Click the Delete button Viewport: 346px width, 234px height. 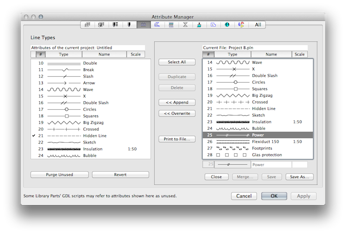(177, 88)
